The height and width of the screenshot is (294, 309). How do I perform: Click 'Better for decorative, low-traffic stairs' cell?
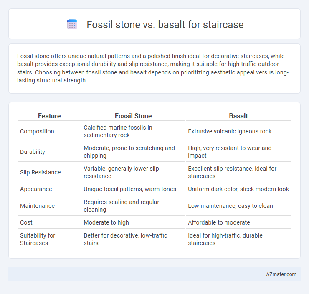click(133, 239)
